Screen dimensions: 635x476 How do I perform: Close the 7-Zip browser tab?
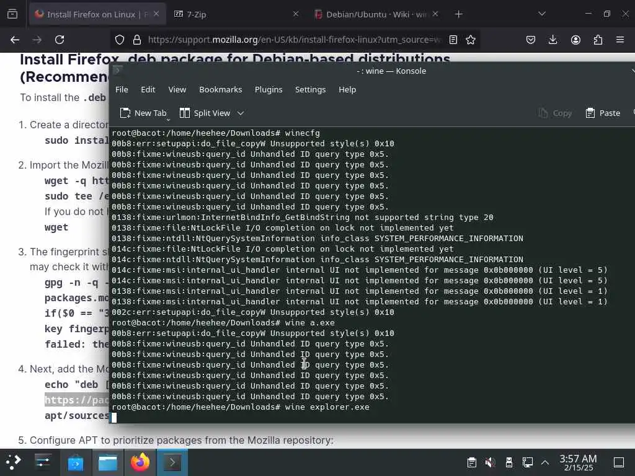pos(296,14)
